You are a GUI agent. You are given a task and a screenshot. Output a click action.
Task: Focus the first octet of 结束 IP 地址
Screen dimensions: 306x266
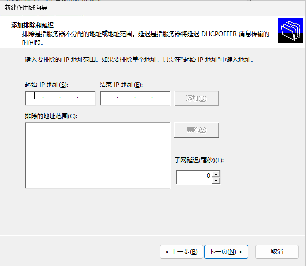[x=109, y=98]
